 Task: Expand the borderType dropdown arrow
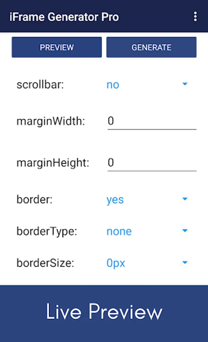(x=185, y=231)
